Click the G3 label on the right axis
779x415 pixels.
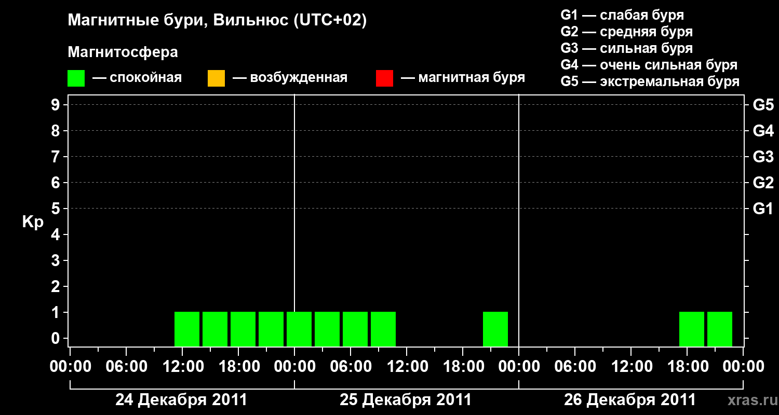[763, 157]
